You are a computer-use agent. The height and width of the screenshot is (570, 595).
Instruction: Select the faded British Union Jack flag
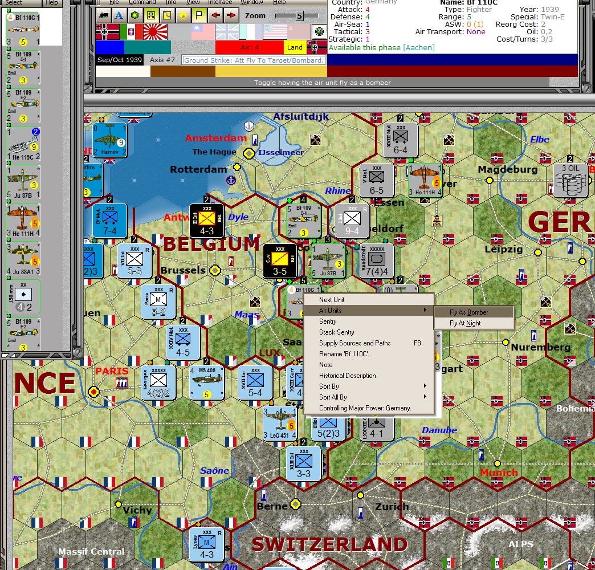[x=227, y=32]
